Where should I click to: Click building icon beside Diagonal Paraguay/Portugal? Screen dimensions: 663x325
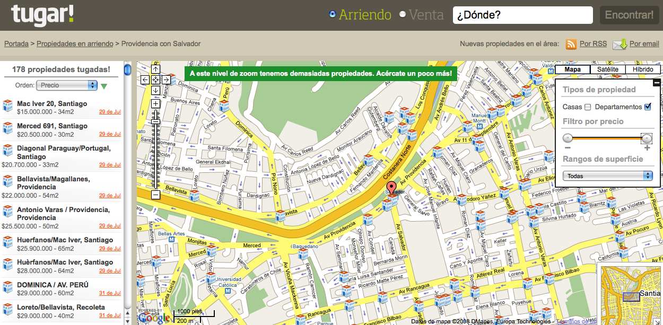pyautogui.click(x=8, y=151)
